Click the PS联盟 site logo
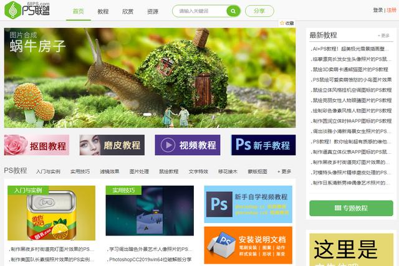Image resolution: width=399 pixels, height=266 pixels. (x=27, y=10)
